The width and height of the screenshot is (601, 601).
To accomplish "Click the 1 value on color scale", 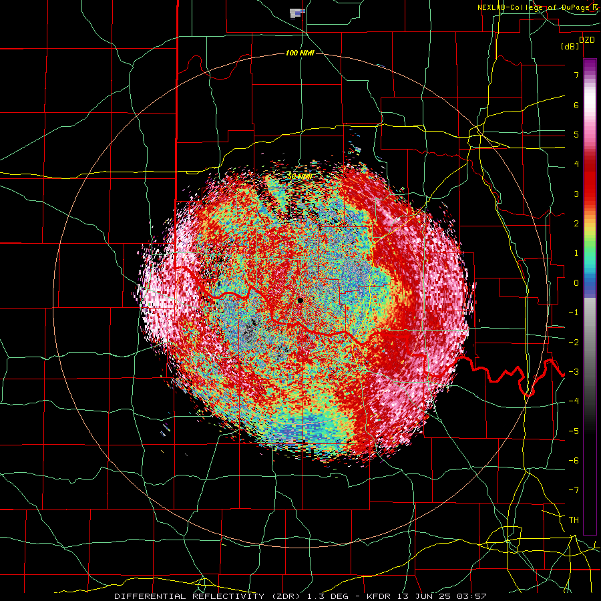I will click(x=576, y=253).
